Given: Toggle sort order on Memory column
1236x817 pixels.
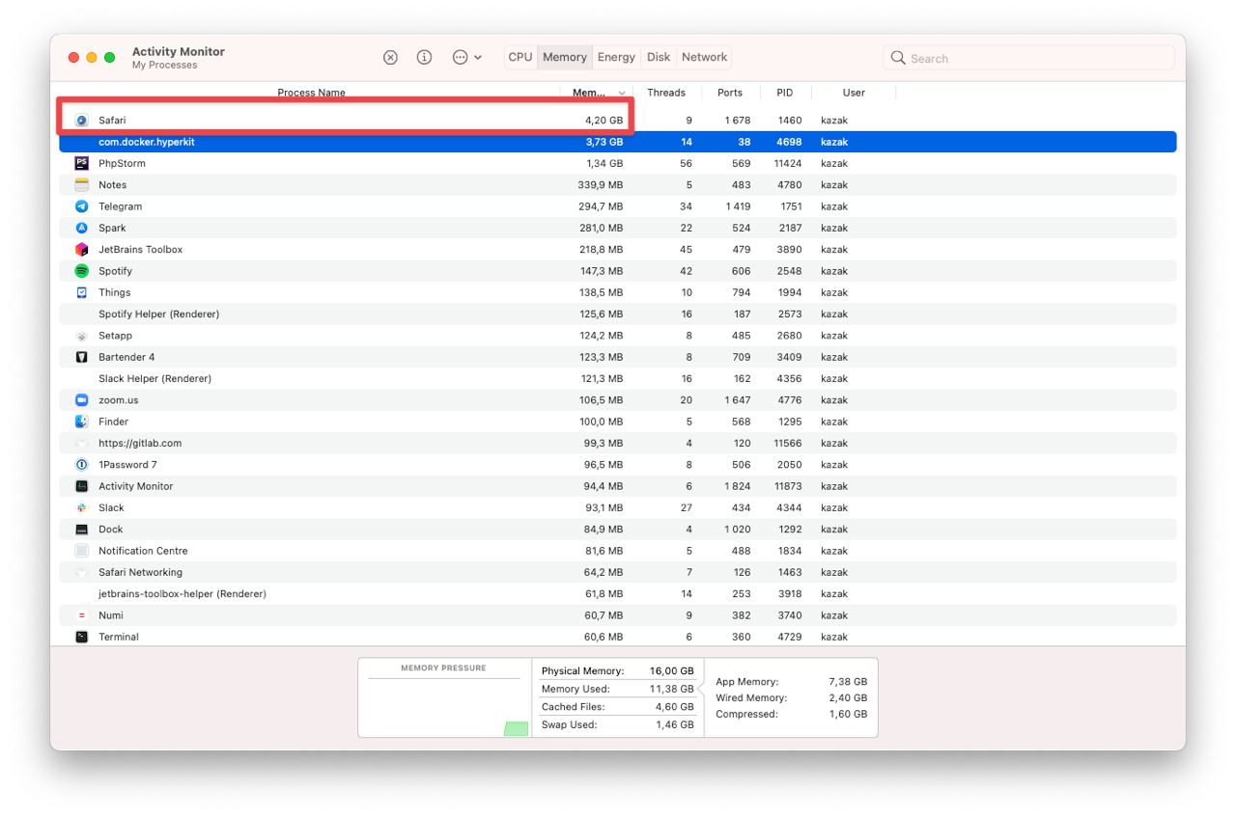Looking at the screenshot, I should 597,93.
